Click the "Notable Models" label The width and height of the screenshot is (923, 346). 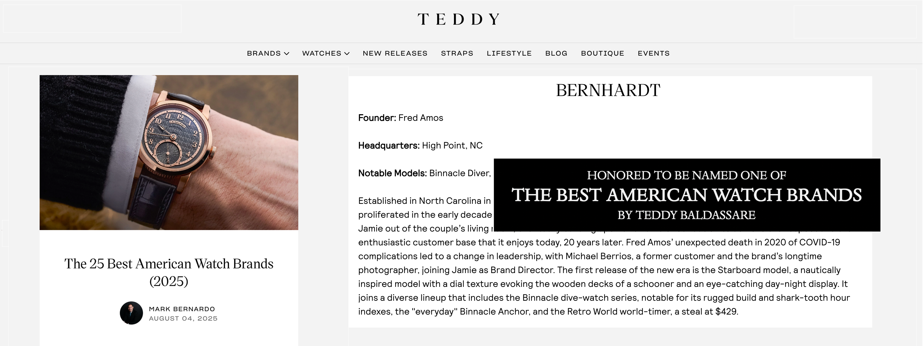(x=392, y=173)
